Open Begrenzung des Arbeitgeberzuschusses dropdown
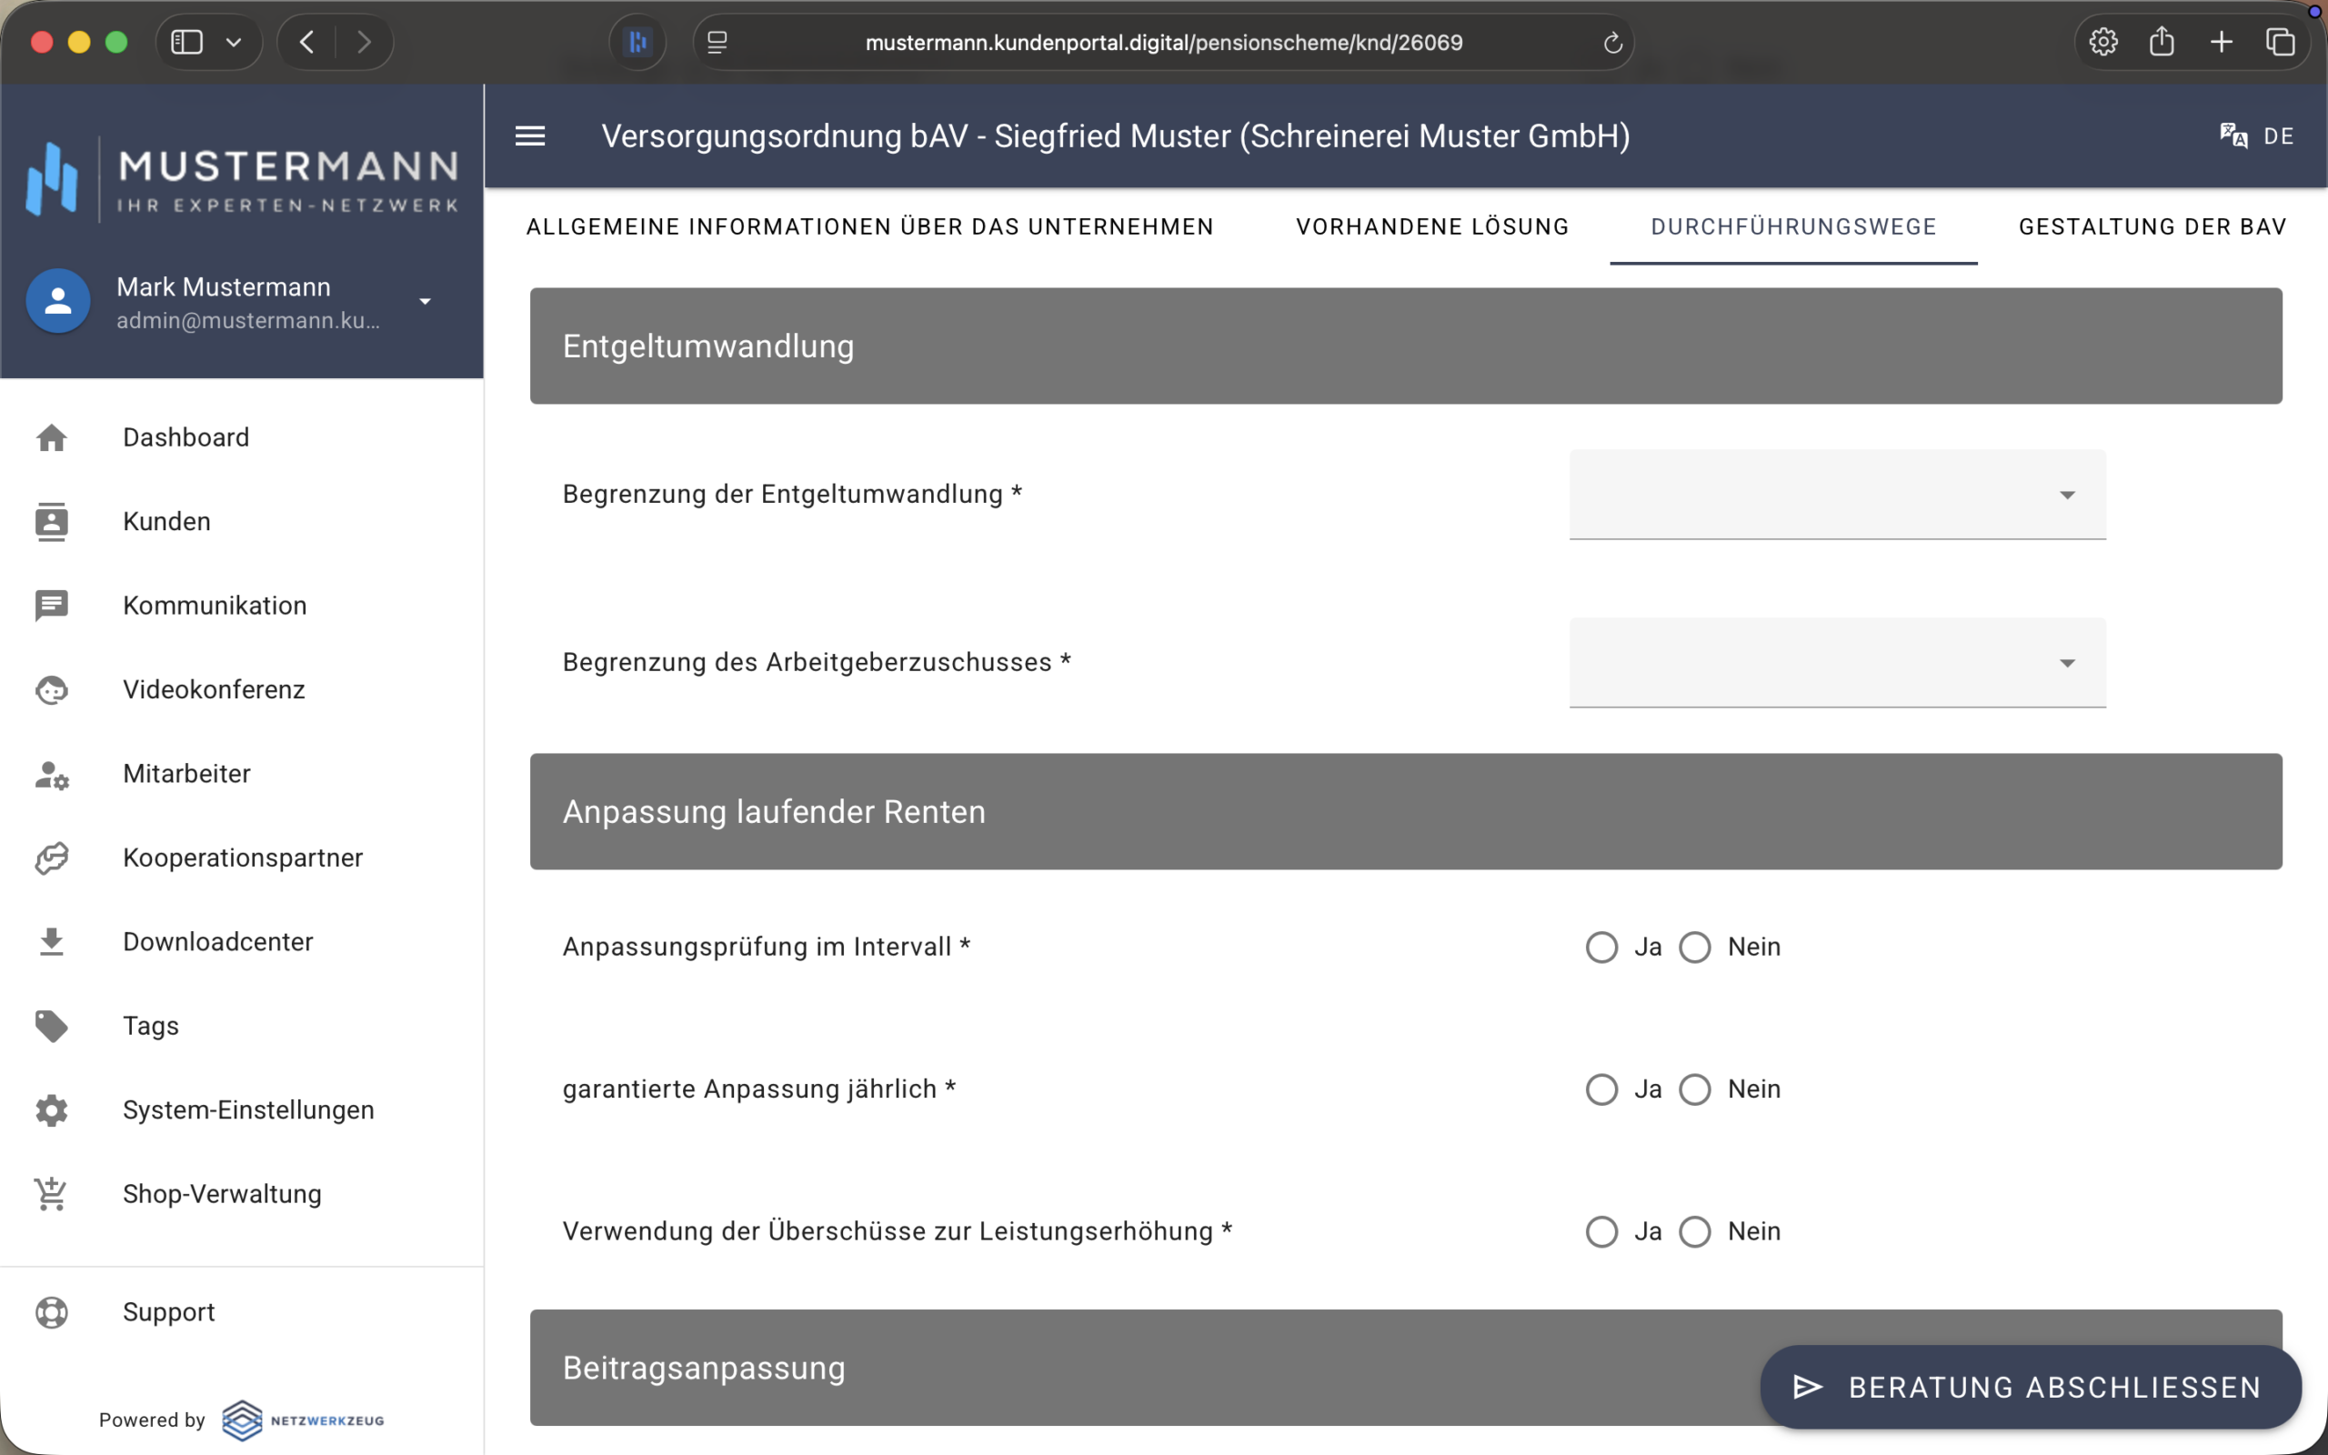Image resolution: width=2328 pixels, height=1455 pixels. 1836,663
